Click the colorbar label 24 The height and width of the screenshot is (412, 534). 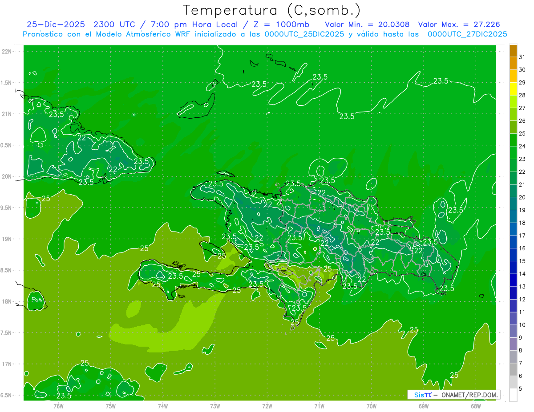pos(522,146)
